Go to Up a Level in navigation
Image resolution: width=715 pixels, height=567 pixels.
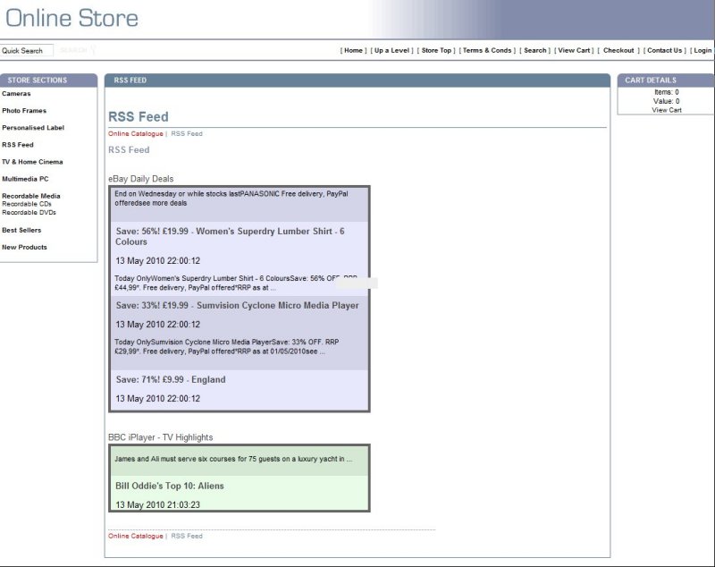click(391, 51)
